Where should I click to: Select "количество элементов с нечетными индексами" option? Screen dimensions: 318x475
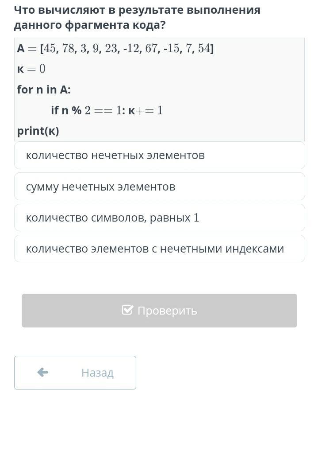[x=159, y=249]
